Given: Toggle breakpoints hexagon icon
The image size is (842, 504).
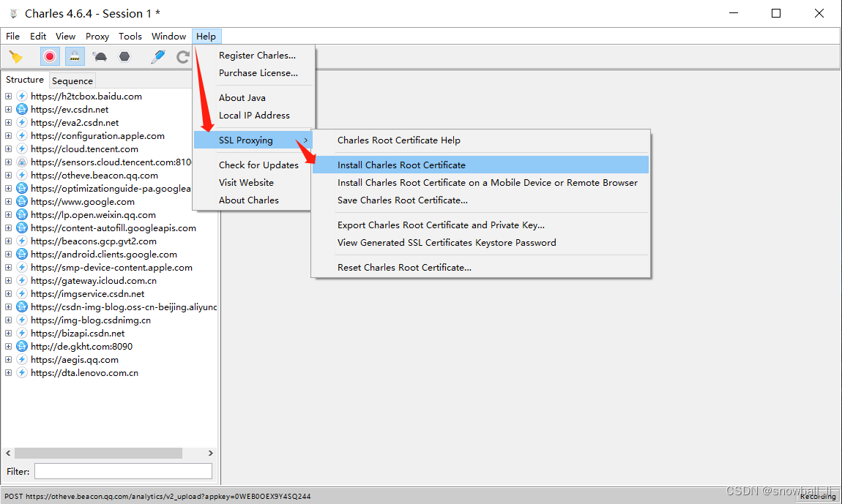Looking at the screenshot, I should click(x=124, y=56).
